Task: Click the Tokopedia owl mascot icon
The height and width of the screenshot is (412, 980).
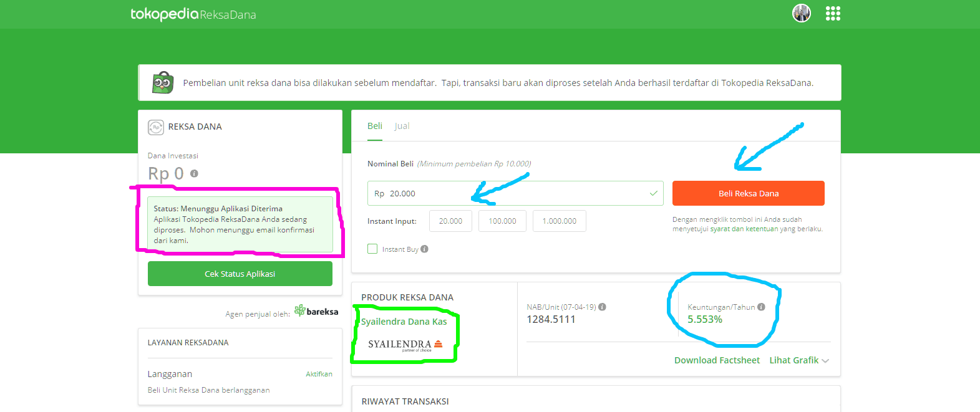Action: coord(163,82)
